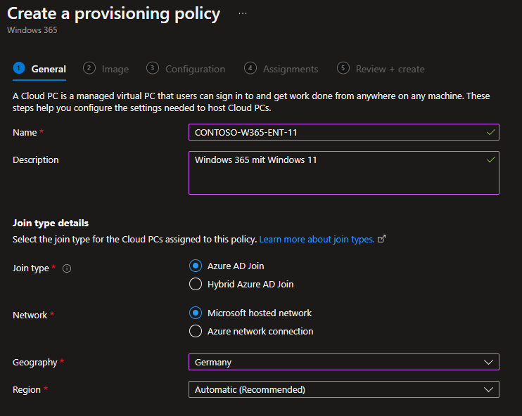
Task: Open Learn more about join types link
Action: pyautogui.click(x=317, y=240)
